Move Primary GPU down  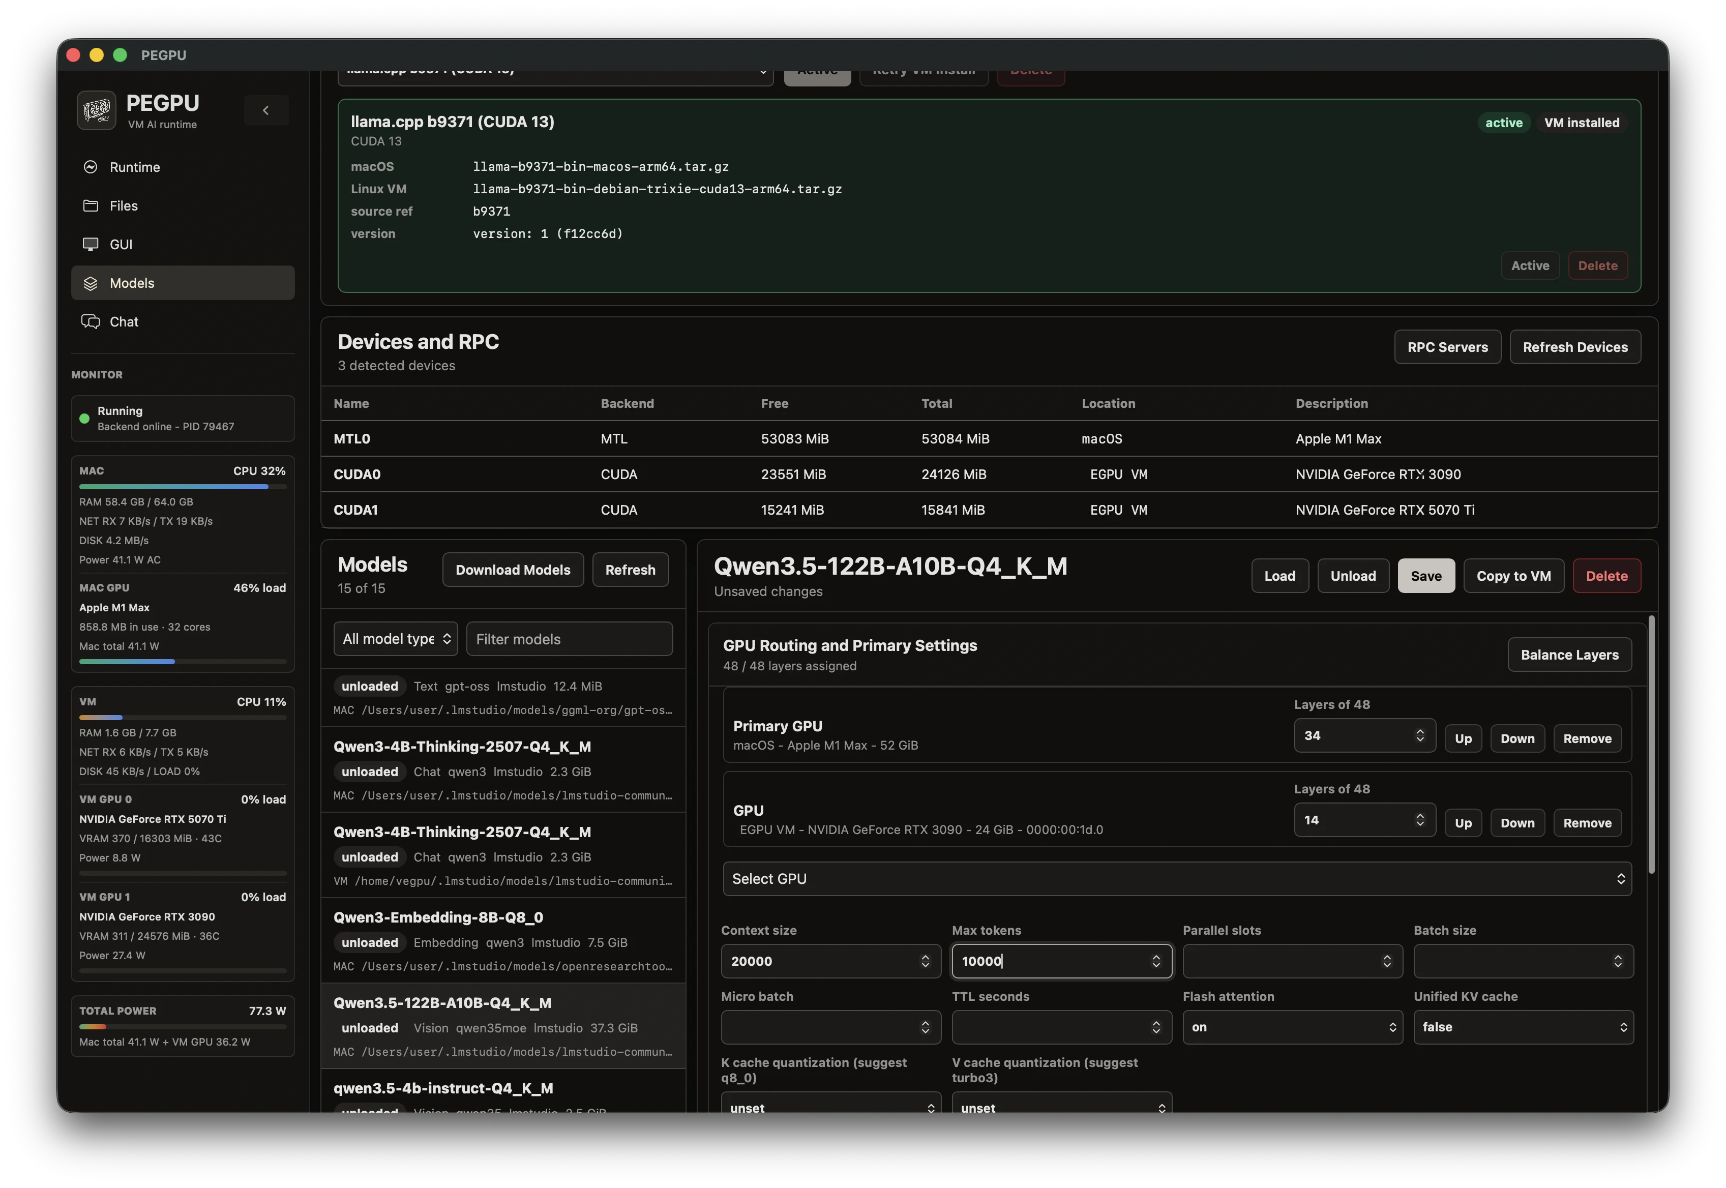point(1517,738)
